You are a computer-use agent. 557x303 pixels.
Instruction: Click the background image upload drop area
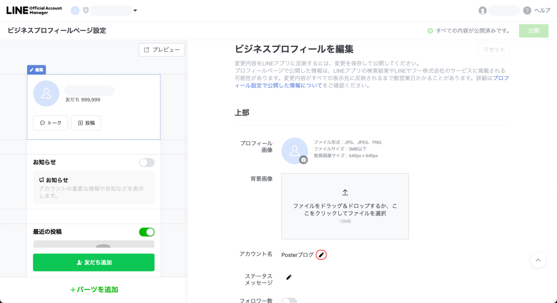[x=345, y=206]
